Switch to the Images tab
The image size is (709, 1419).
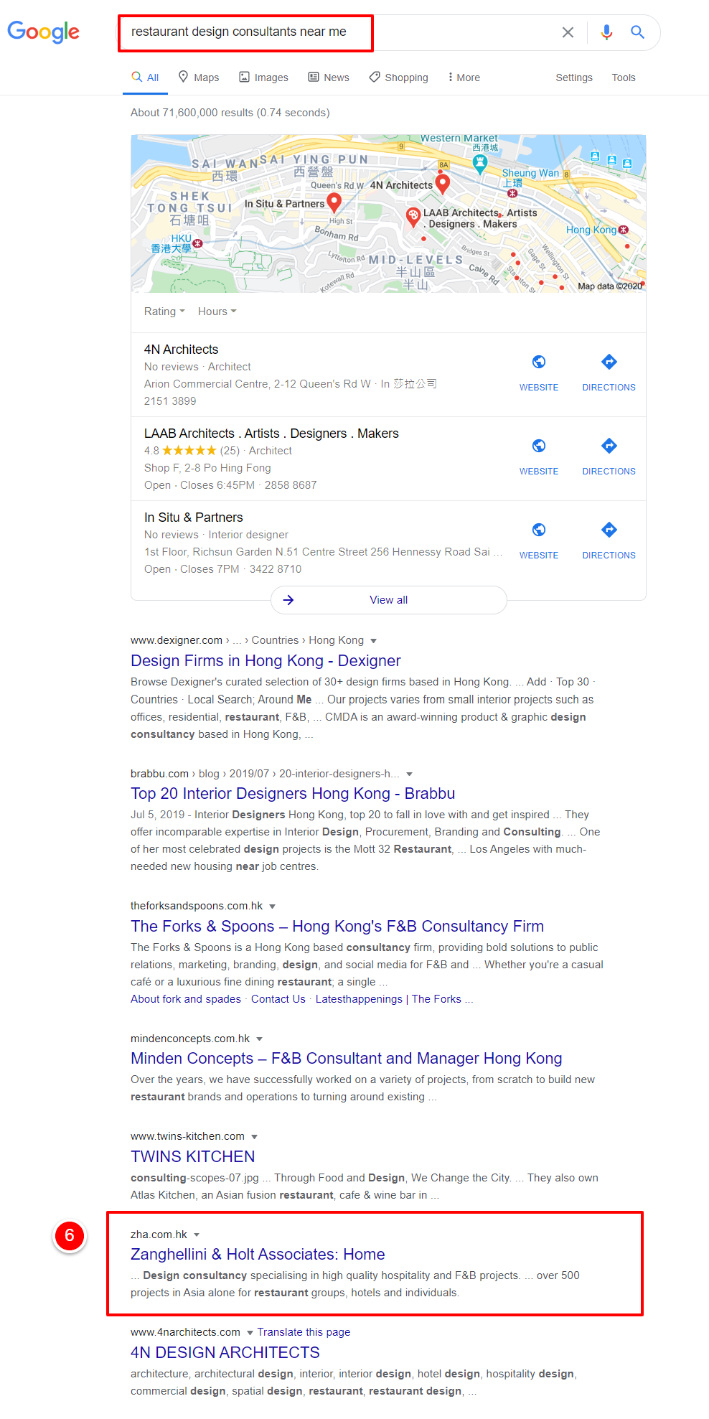pyautogui.click(x=263, y=78)
